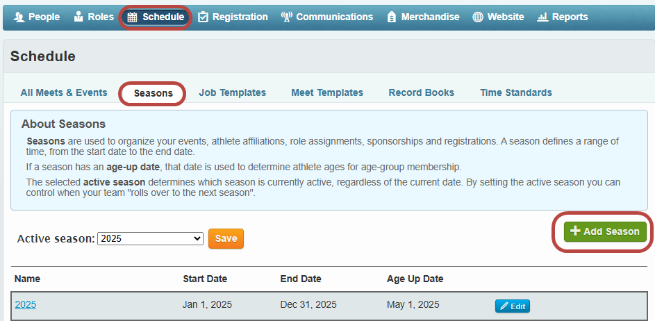The width and height of the screenshot is (655, 321).
Task: Click the Reports bar chart icon
Action: [542, 17]
